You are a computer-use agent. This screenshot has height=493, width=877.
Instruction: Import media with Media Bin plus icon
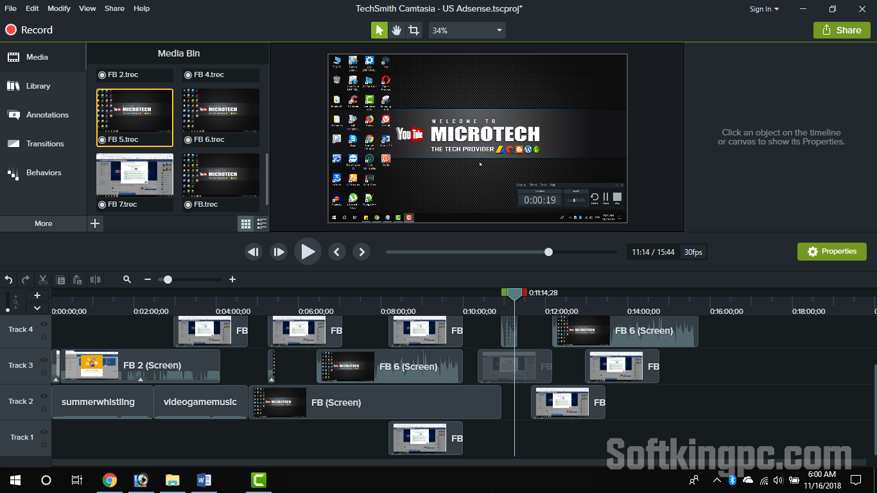pyautogui.click(x=95, y=223)
